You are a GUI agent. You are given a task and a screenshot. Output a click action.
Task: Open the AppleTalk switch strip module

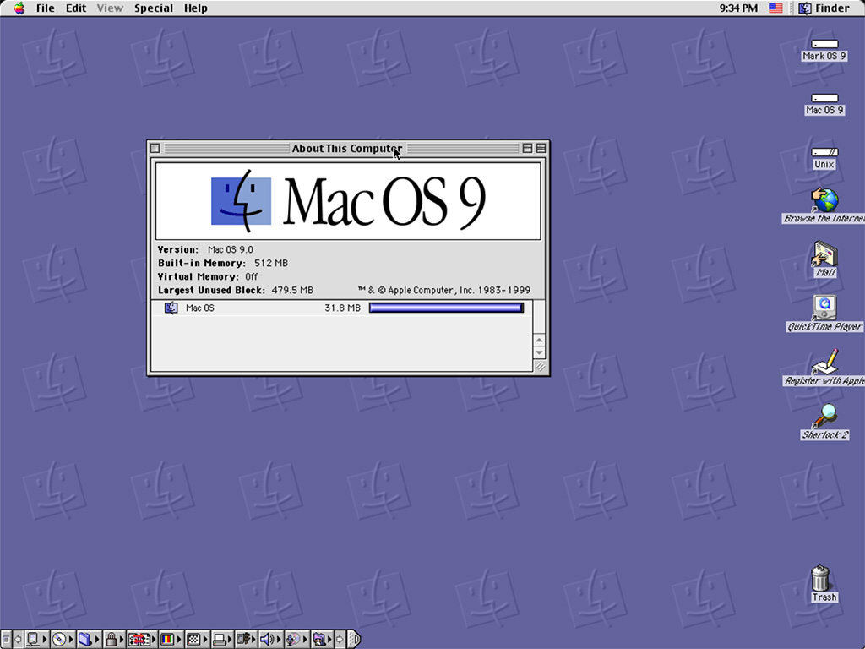click(37, 640)
